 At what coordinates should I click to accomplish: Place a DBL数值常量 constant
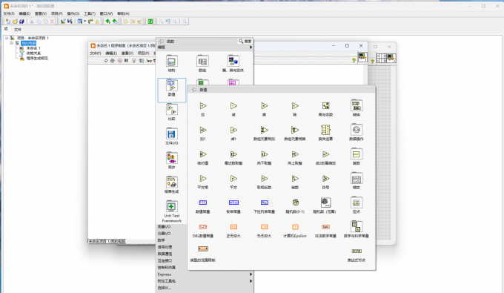pyautogui.click(x=203, y=227)
